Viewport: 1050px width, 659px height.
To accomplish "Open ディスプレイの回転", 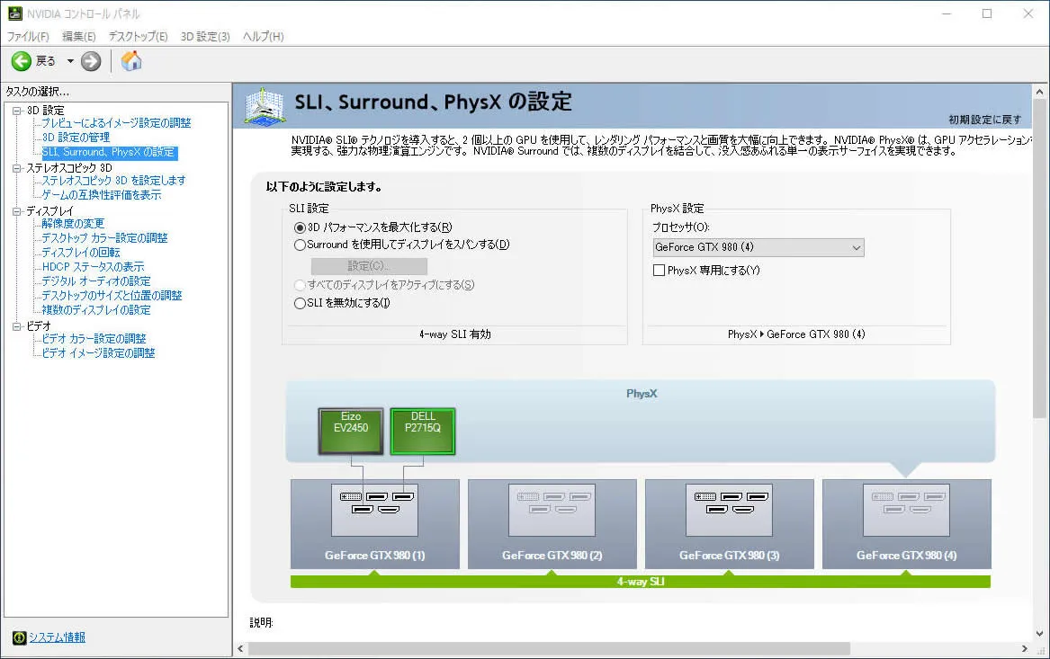I will point(81,253).
